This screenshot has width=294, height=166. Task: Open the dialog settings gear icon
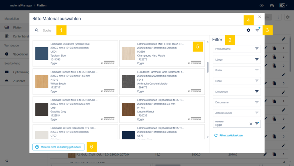(x=248, y=30)
